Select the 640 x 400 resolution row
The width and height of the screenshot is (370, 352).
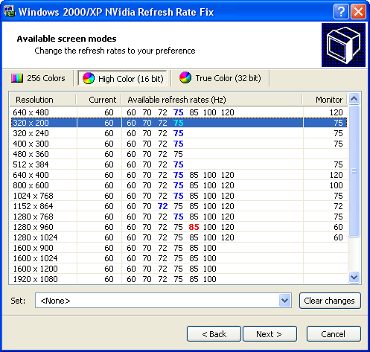coord(179,175)
